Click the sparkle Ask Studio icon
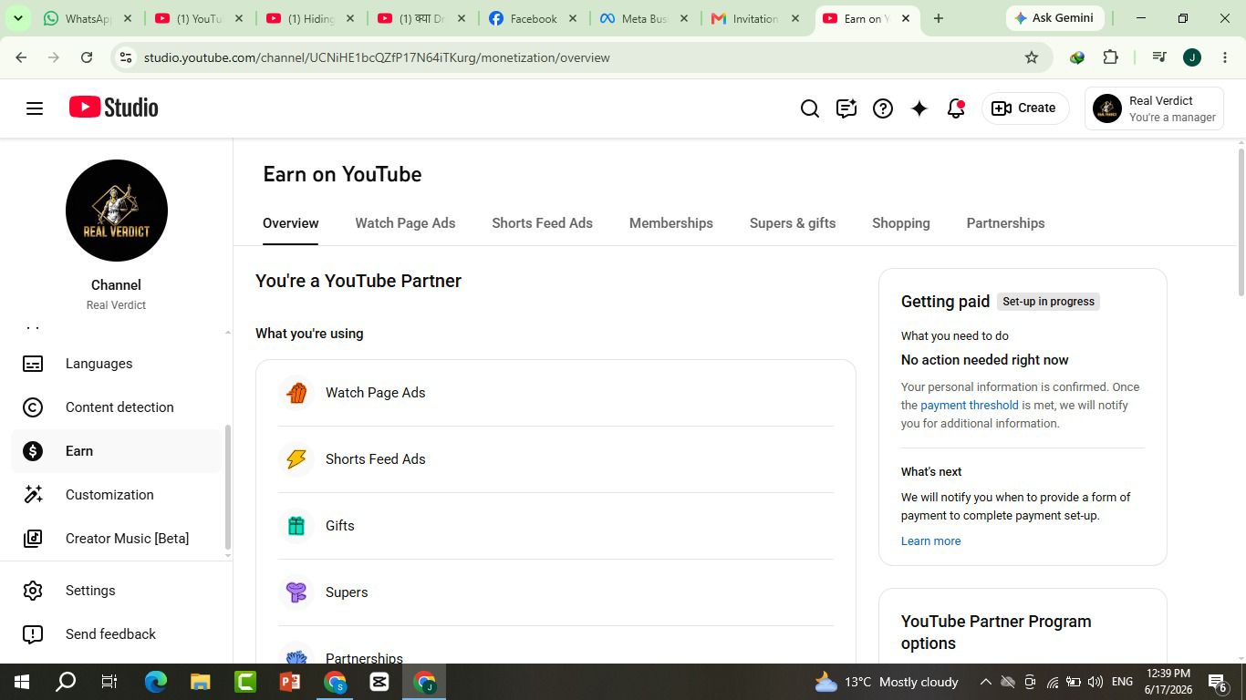The image size is (1246, 700). coord(919,108)
